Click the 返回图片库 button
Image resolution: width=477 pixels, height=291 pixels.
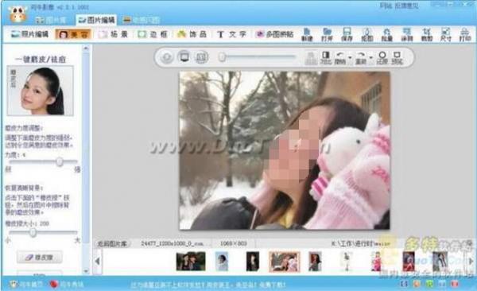pyautogui.click(x=112, y=244)
